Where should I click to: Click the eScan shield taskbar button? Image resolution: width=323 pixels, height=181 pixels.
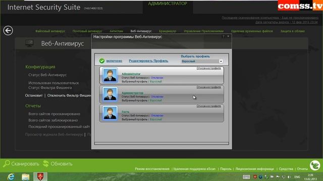click(40, 176)
